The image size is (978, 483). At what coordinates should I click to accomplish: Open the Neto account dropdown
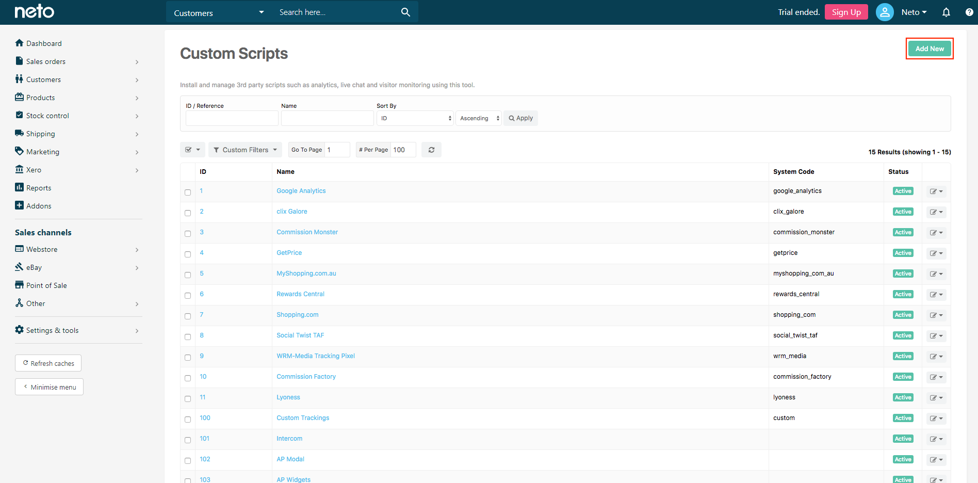914,12
